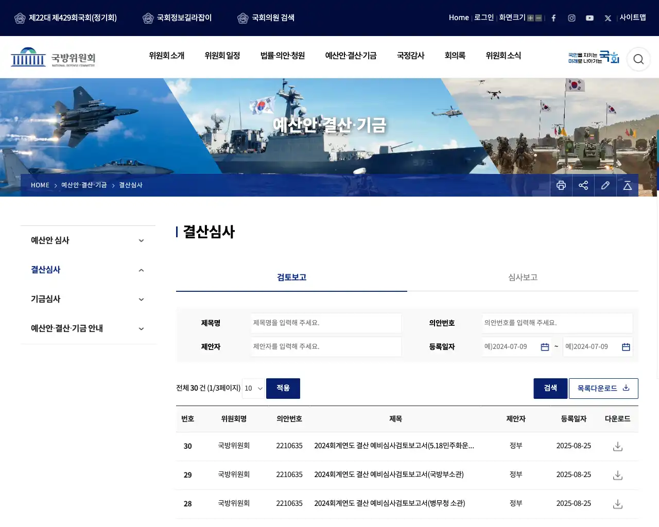Print the page using printer icon
The width and height of the screenshot is (659, 527).
[x=561, y=185]
